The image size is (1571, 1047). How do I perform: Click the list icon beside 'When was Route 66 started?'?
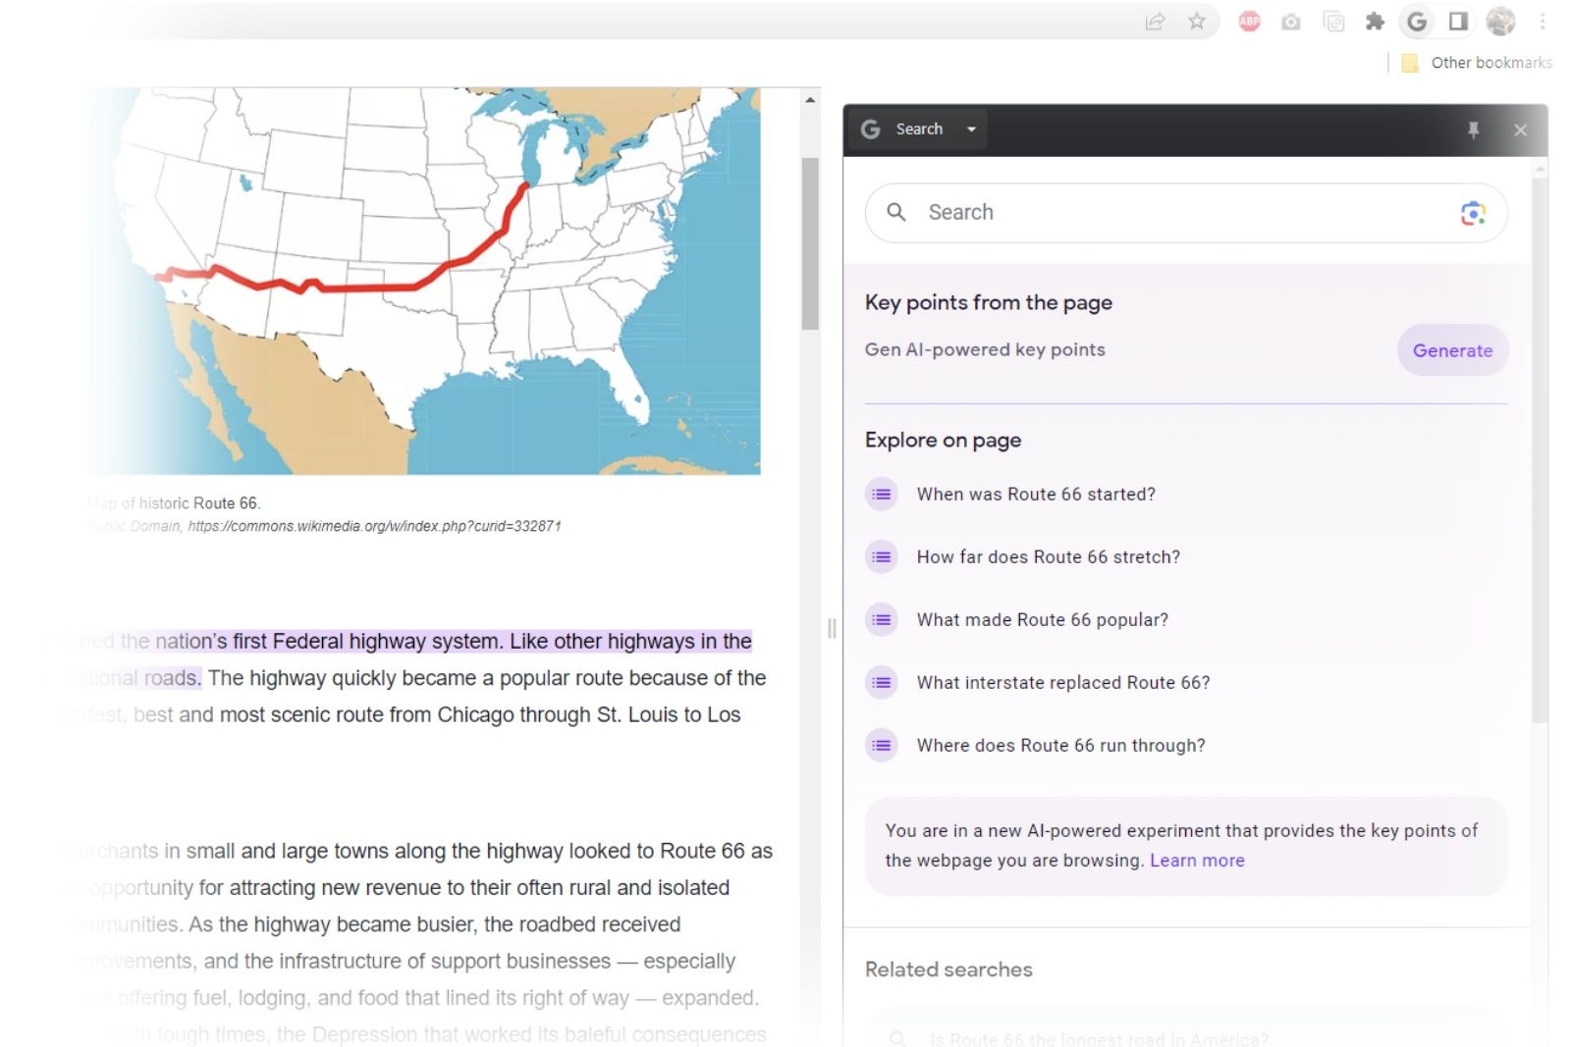pyautogui.click(x=881, y=495)
